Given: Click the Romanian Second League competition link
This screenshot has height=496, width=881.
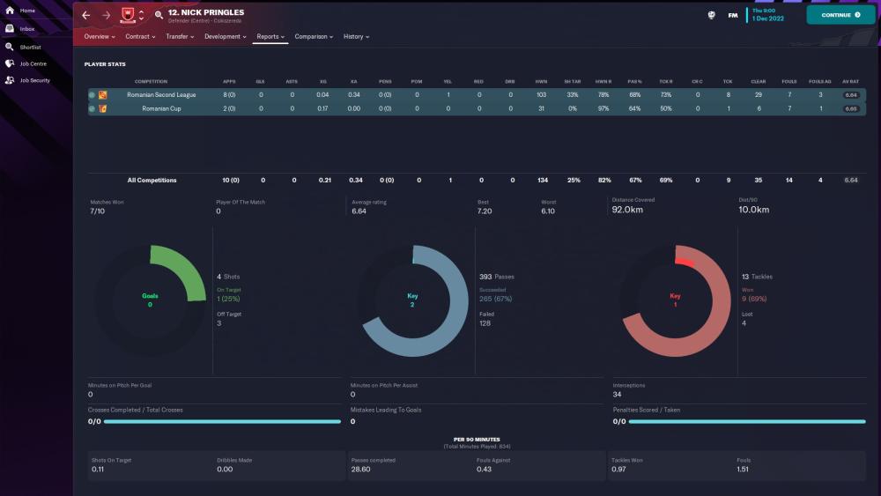Looking at the screenshot, I should click(161, 94).
